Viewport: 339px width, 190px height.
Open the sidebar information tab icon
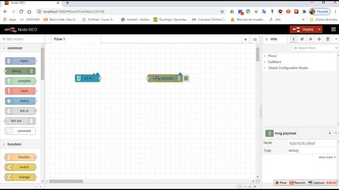[x=293, y=39]
